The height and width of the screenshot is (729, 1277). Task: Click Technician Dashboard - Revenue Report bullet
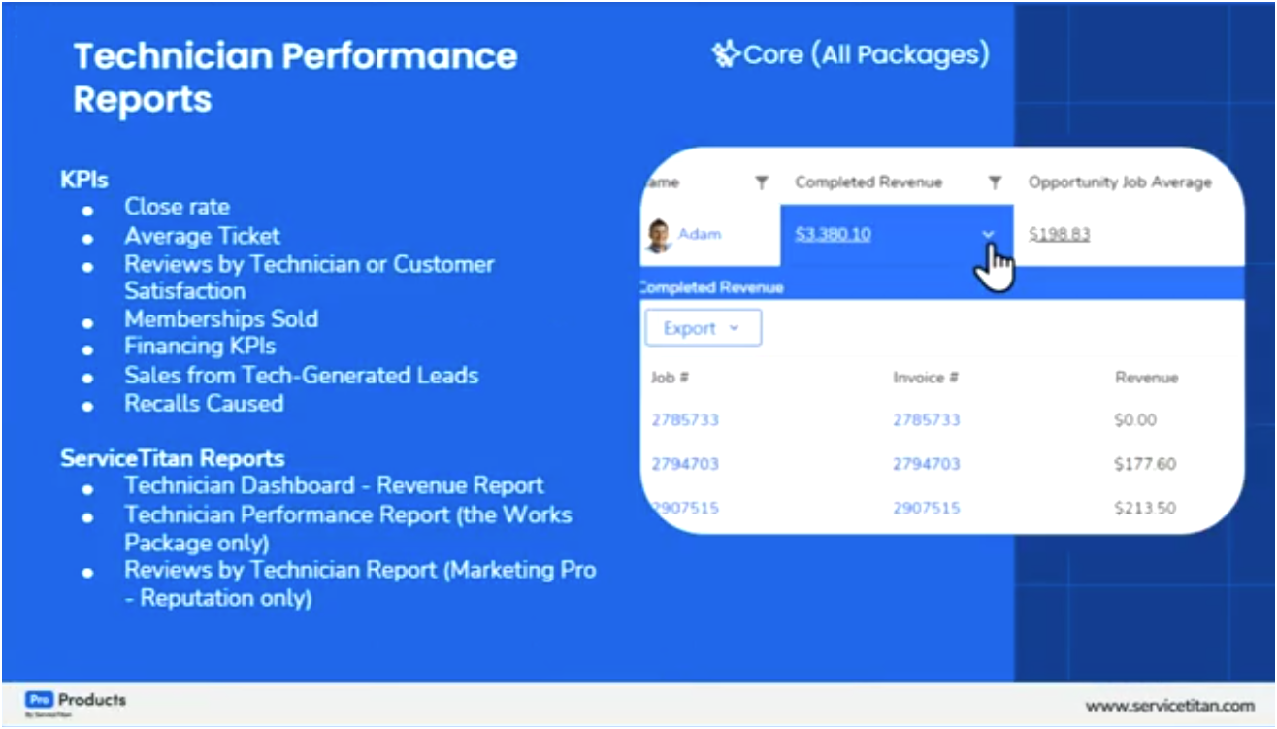point(334,485)
